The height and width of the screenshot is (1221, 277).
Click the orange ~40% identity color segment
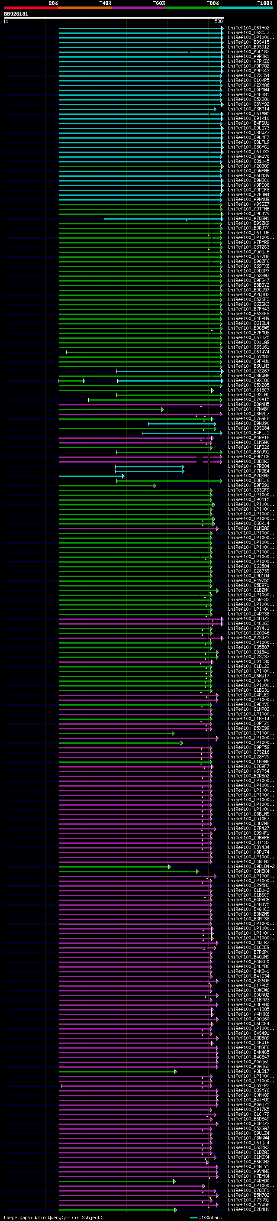click(85, 8)
